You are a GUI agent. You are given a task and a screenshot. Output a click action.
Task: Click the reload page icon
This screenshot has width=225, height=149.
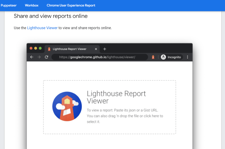click(46, 57)
